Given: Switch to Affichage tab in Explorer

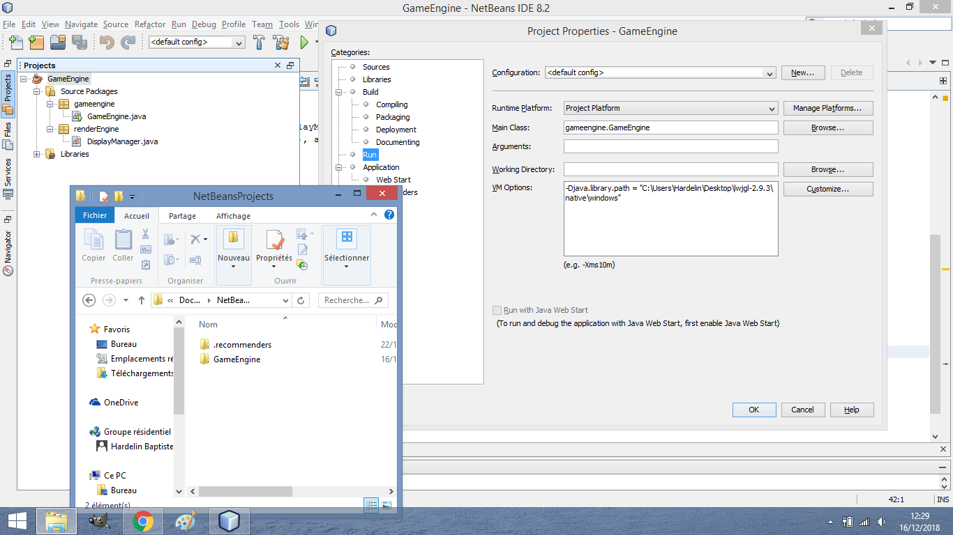Looking at the screenshot, I should 233,216.
